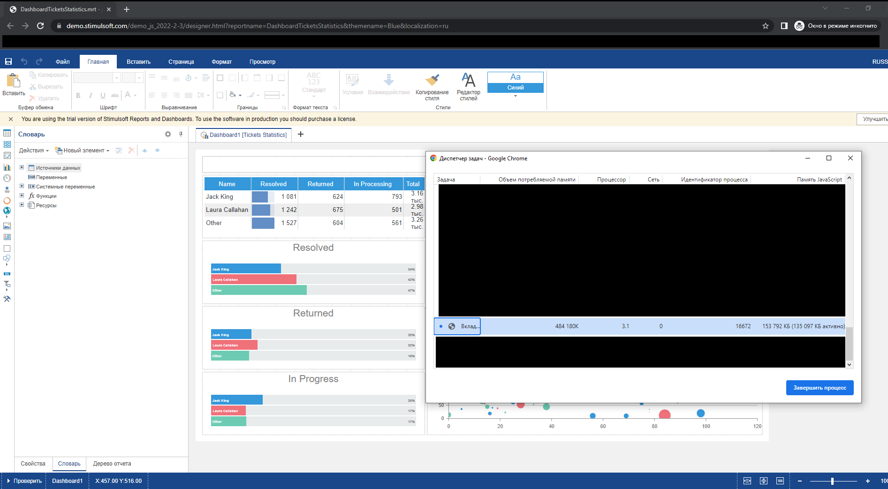Screen dimensions: 888x489
Task: Select the Cards element in the left toolbox
Action: [x=7, y=145]
